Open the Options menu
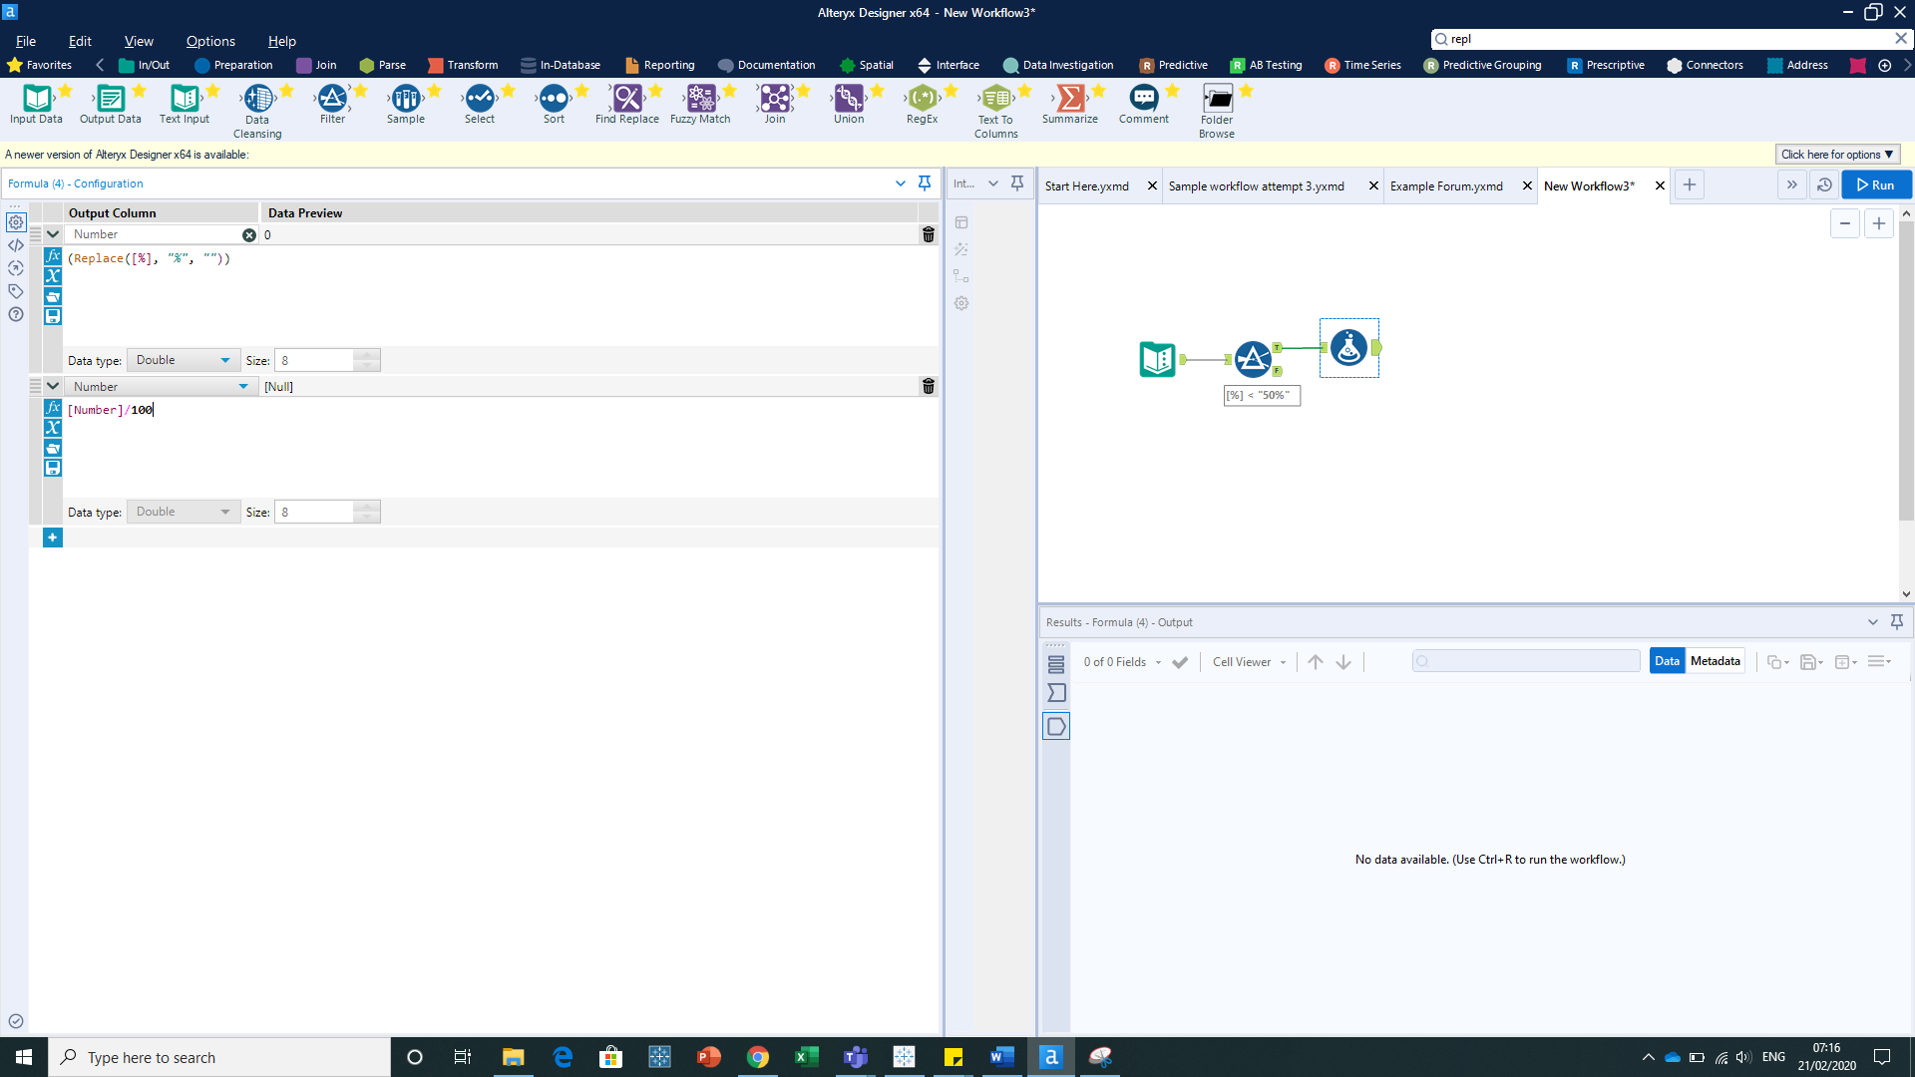 coord(210,41)
